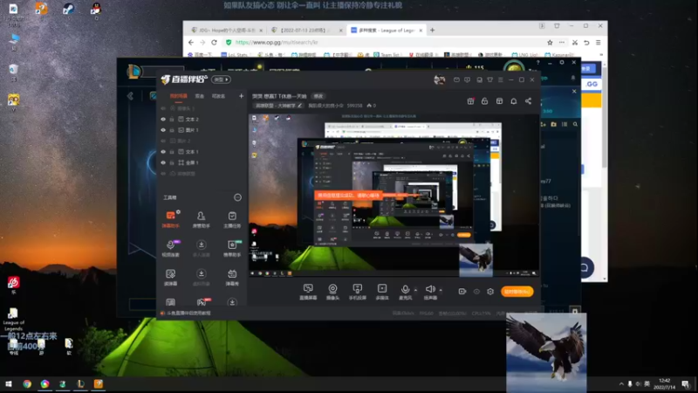Open the skin shirt icon in title bar

tap(490, 79)
